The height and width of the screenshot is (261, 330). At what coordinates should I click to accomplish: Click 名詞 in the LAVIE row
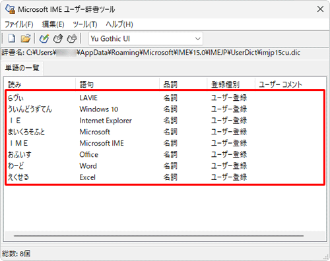point(170,98)
